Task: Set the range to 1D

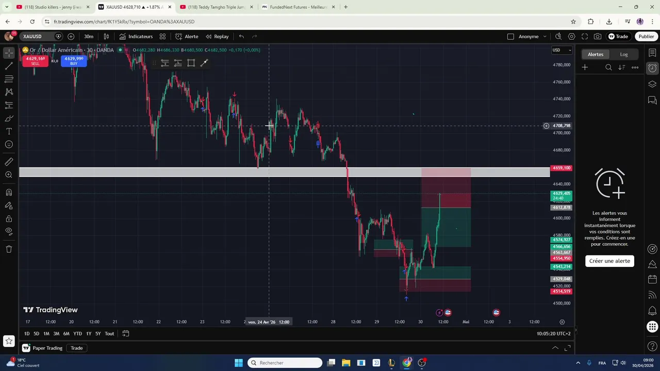Action: [27, 334]
